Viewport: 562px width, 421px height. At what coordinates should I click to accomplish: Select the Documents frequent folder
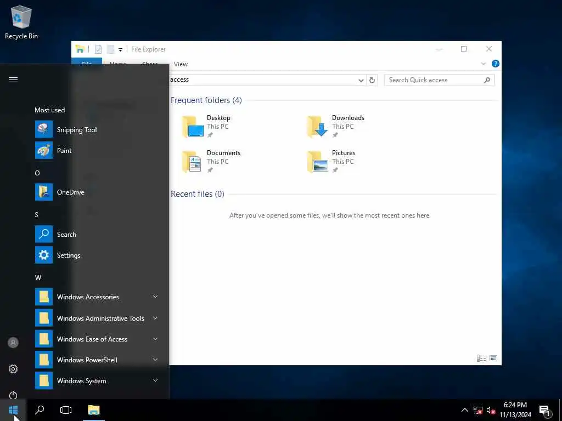click(x=211, y=161)
